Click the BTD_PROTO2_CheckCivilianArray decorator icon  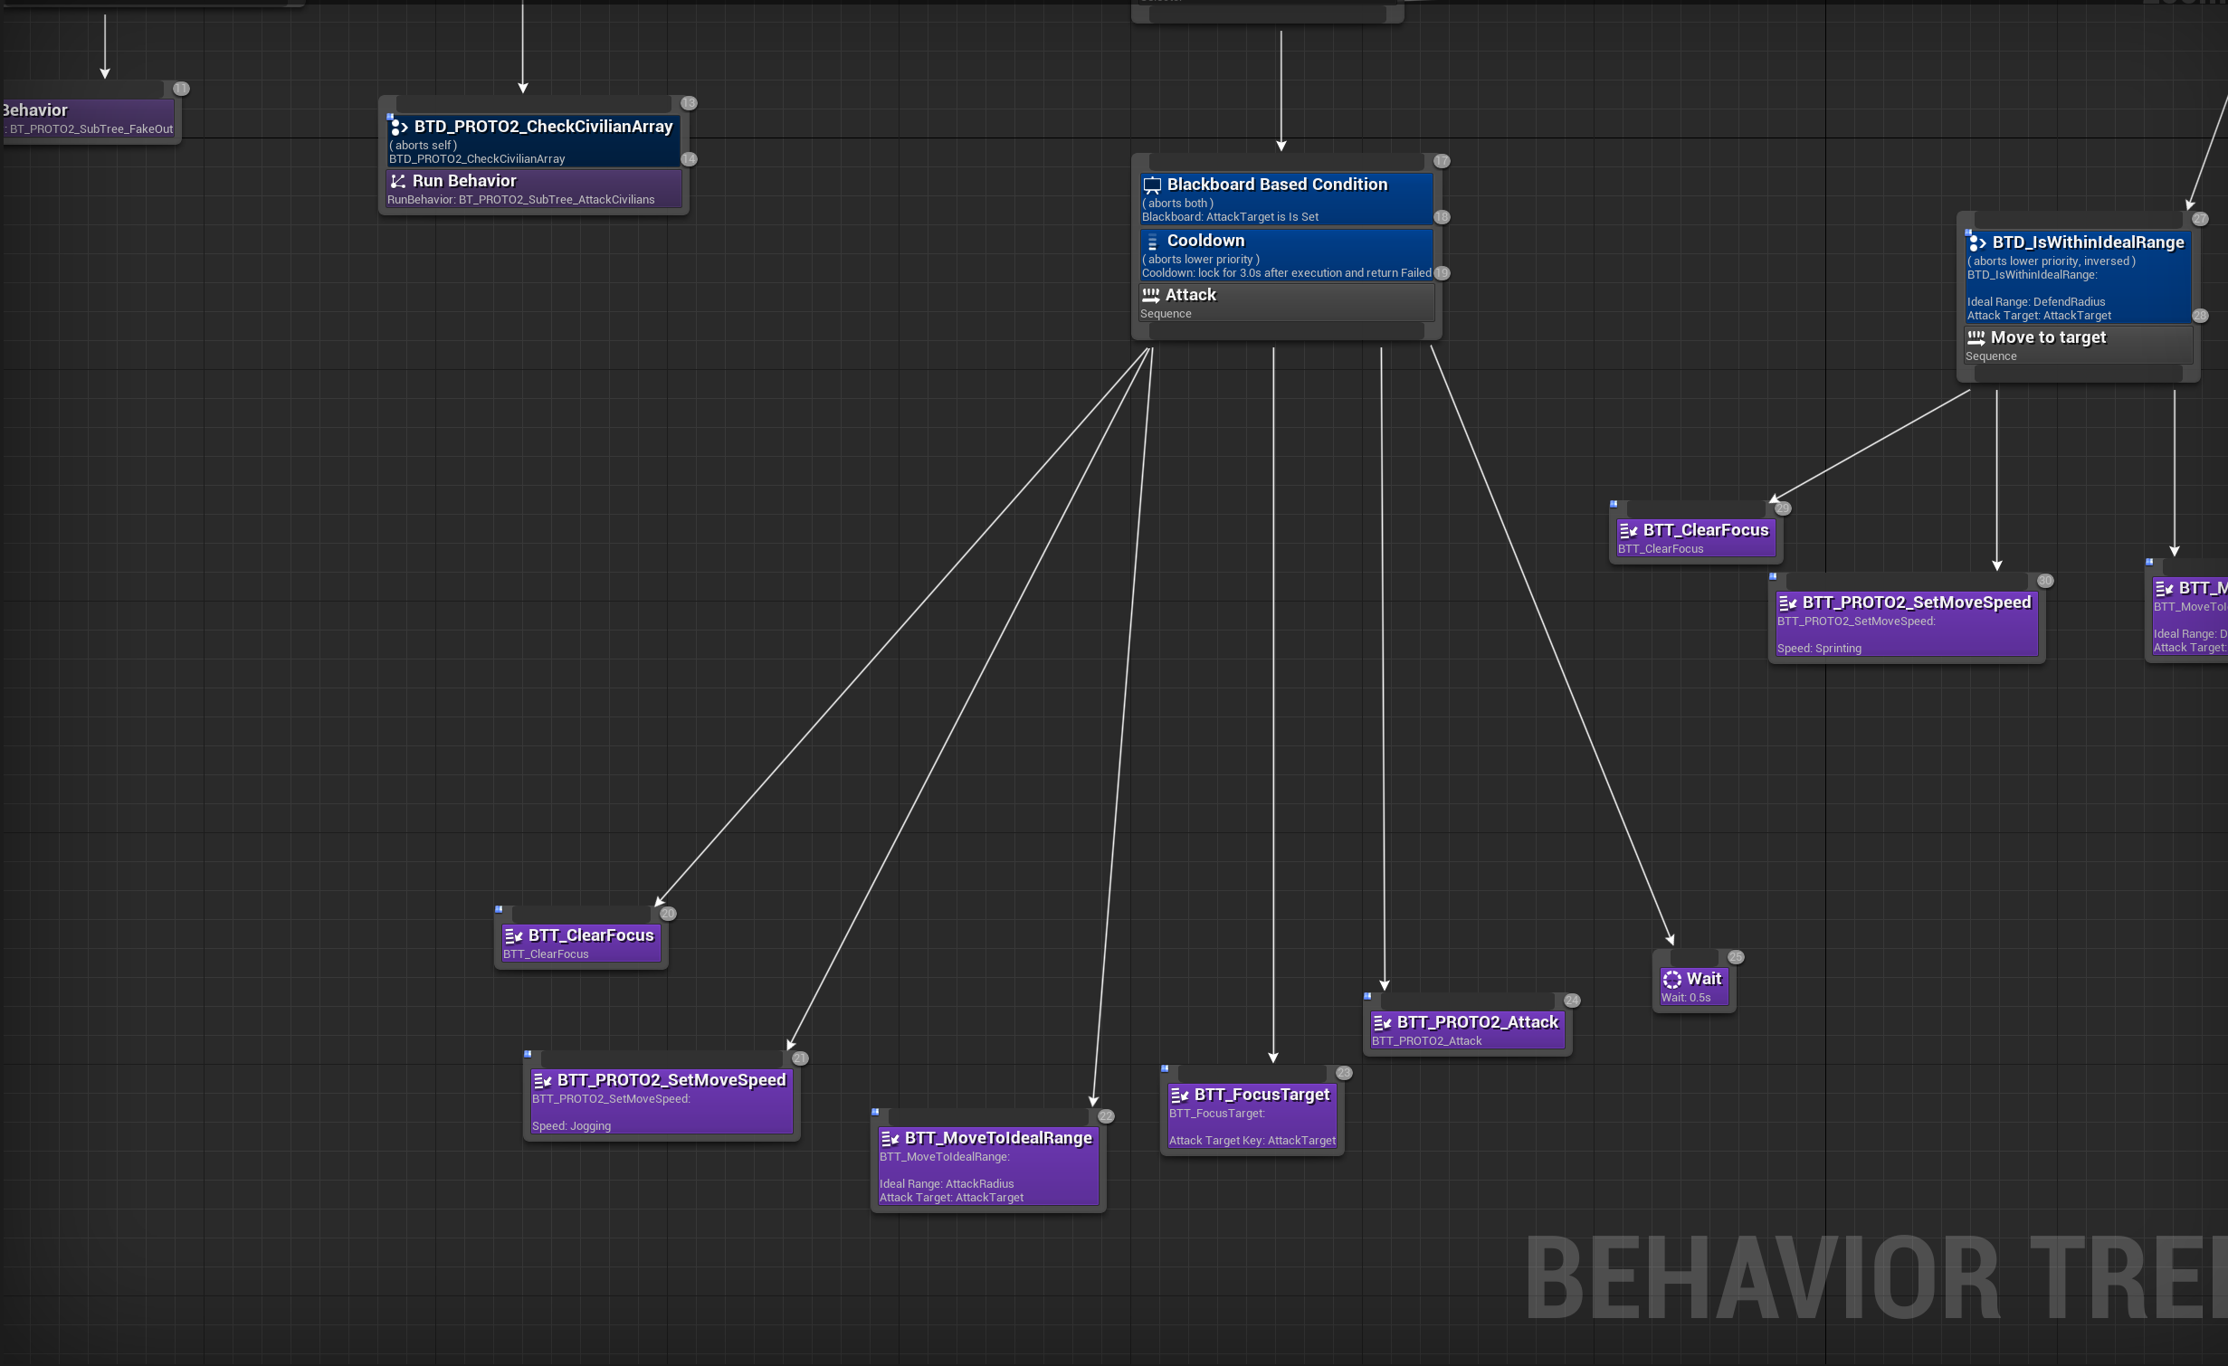pyautogui.click(x=399, y=127)
